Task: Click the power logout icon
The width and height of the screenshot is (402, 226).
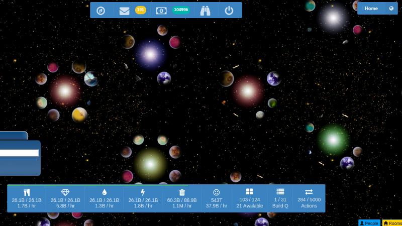Action: coord(229,11)
